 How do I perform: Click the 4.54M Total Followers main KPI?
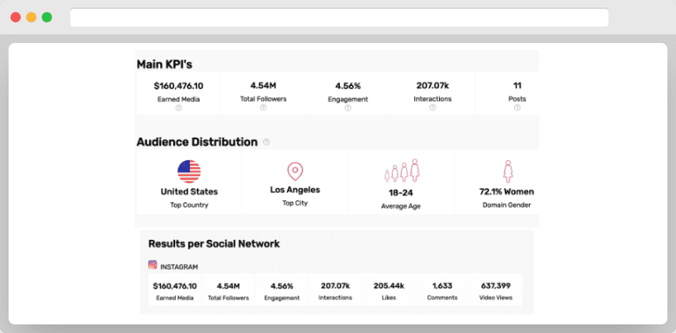tap(263, 86)
